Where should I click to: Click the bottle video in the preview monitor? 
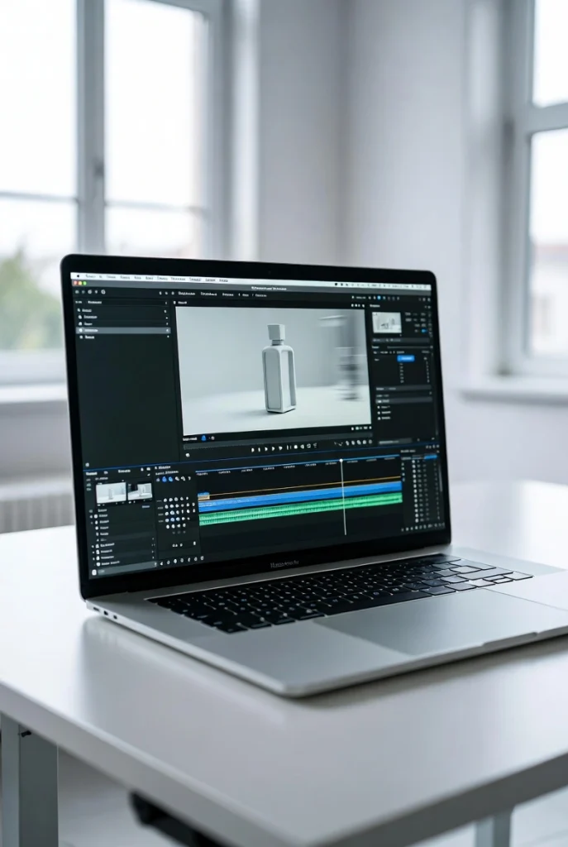coord(273,371)
